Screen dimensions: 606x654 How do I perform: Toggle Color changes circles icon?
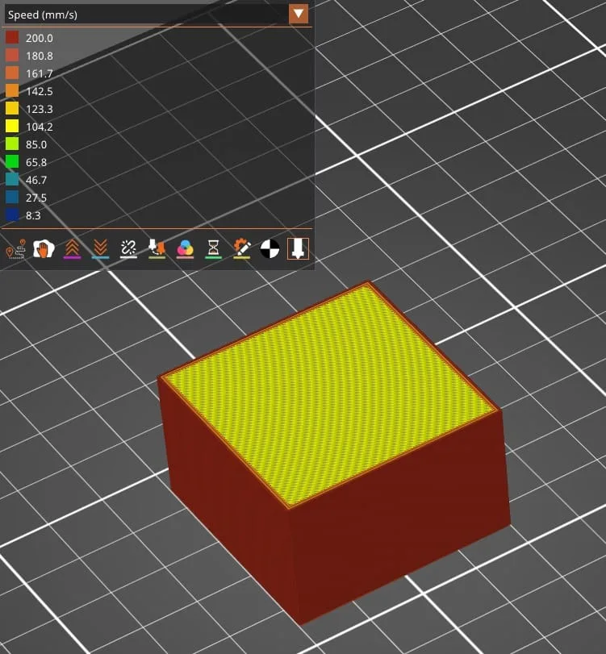click(185, 248)
